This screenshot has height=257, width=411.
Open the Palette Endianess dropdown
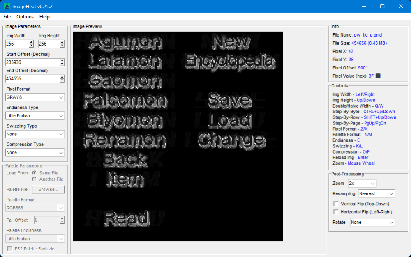(35, 239)
